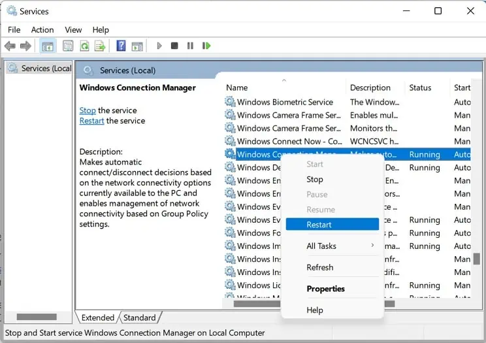Click Services (Local) pane header
486x343 pixels.
(127, 71)
